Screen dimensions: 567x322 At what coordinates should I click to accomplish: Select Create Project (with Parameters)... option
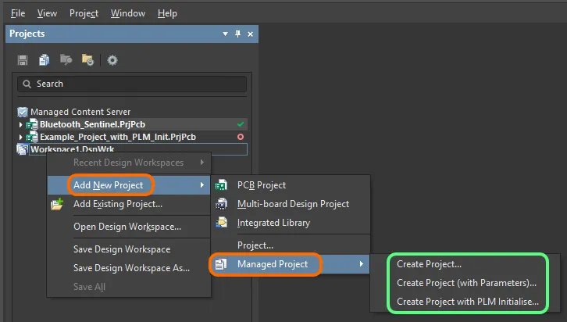466,283
